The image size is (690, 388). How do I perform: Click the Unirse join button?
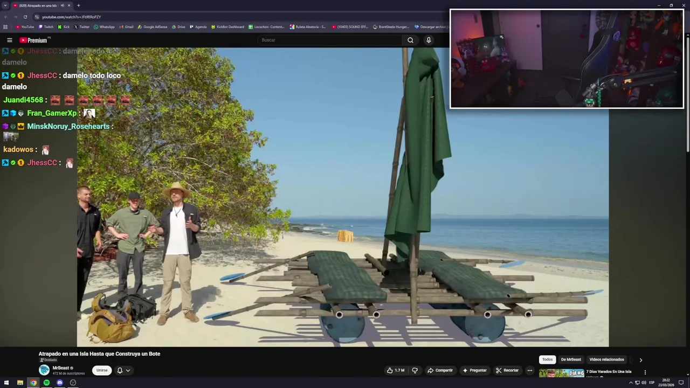pyautogui.click(x=102, y=370)
